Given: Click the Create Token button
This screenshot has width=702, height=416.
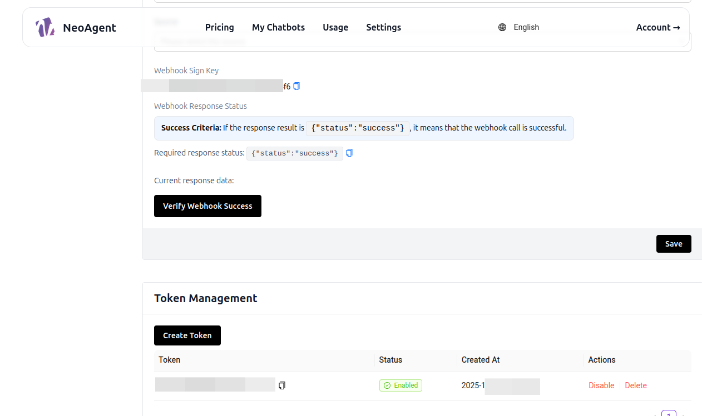Looking at the screenshot, I should [187, 335].
